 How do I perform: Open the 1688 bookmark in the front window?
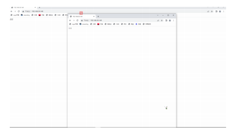tap(116, 24)
